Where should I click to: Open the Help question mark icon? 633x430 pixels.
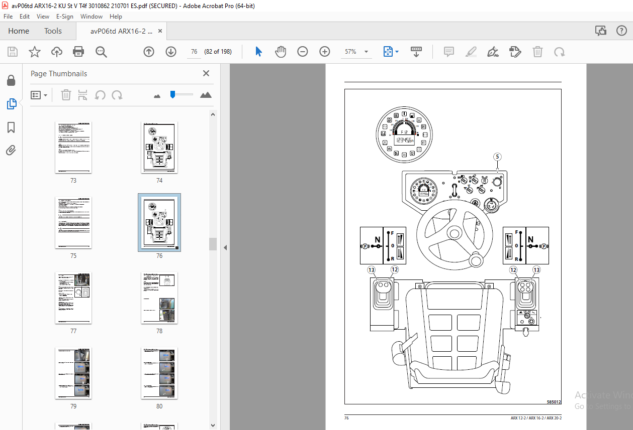[x=621, y=31]
